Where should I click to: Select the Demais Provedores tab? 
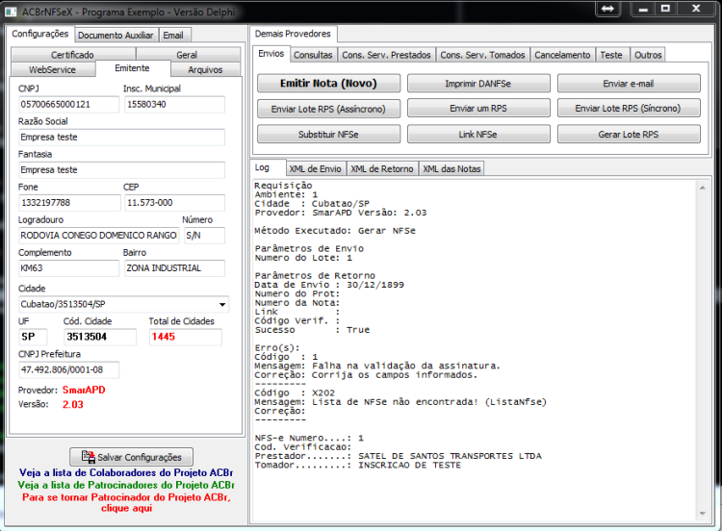(x=293, y=34)
